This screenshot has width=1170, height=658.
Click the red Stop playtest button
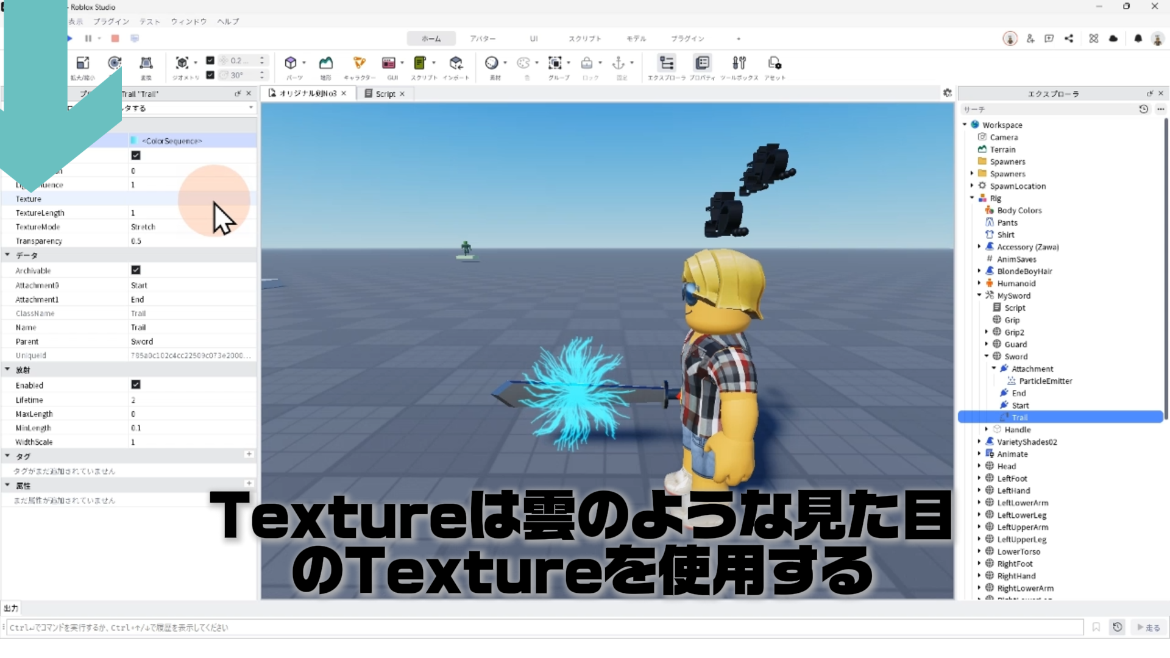point(115,38)
